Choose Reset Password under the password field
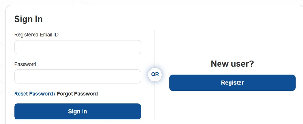303x124 pixels. pos(34,94)
